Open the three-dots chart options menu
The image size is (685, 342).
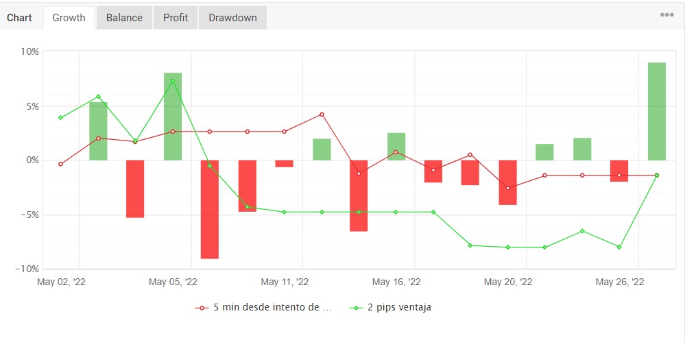point(666,15)
